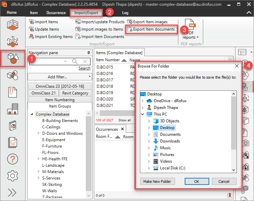The height and width of the screenshot is (201, 254).
Task: Select the OmniClass 21 classification tab
Action: point(43,93)
